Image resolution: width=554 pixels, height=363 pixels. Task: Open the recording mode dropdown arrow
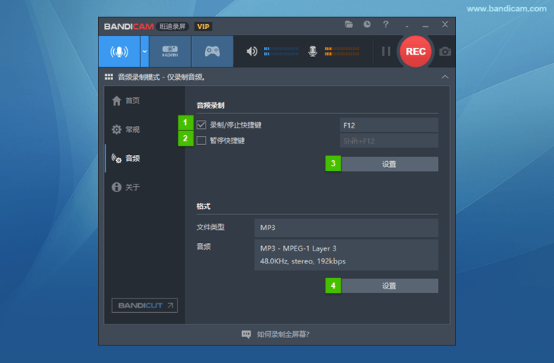pos(144,52)
